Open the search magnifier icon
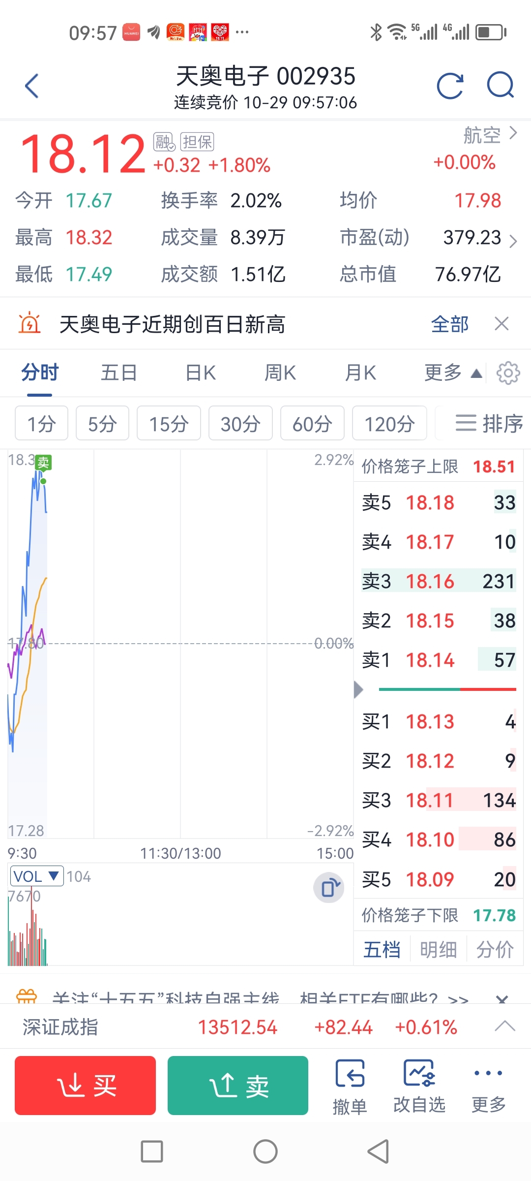531x1181 pixels. [x=500, y=85]
